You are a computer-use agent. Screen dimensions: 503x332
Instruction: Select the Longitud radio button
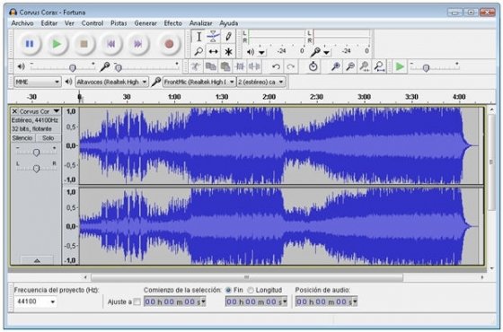click(251, 290)
